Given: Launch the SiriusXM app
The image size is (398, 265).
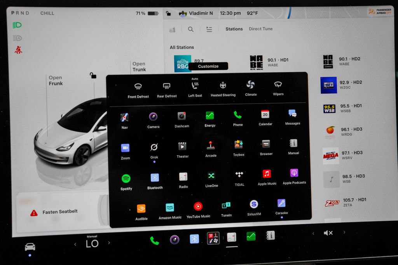Looking at the screenshot, I should point(254,208).
